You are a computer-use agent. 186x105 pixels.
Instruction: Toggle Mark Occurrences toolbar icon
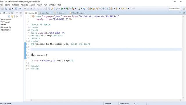[x=52, y=8]
